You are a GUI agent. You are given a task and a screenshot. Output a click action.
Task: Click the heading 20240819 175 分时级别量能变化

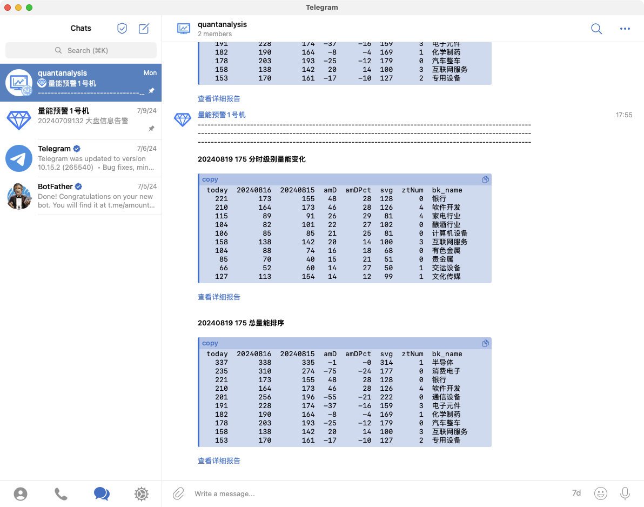pyautogui.click(x=252, y=159)
